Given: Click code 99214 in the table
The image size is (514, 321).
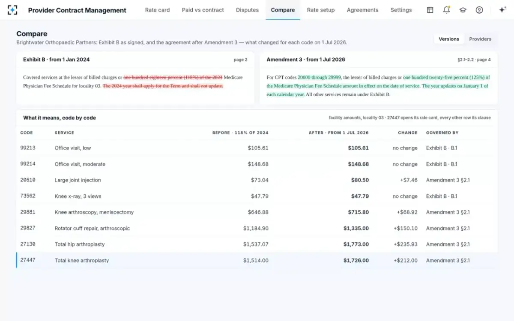Looking at the screenshot, I should click(28, 164).
